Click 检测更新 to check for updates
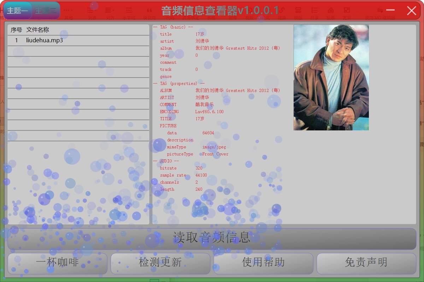 point(160,263)
